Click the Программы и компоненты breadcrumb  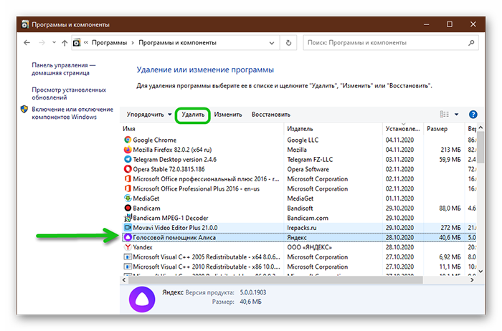177,42
